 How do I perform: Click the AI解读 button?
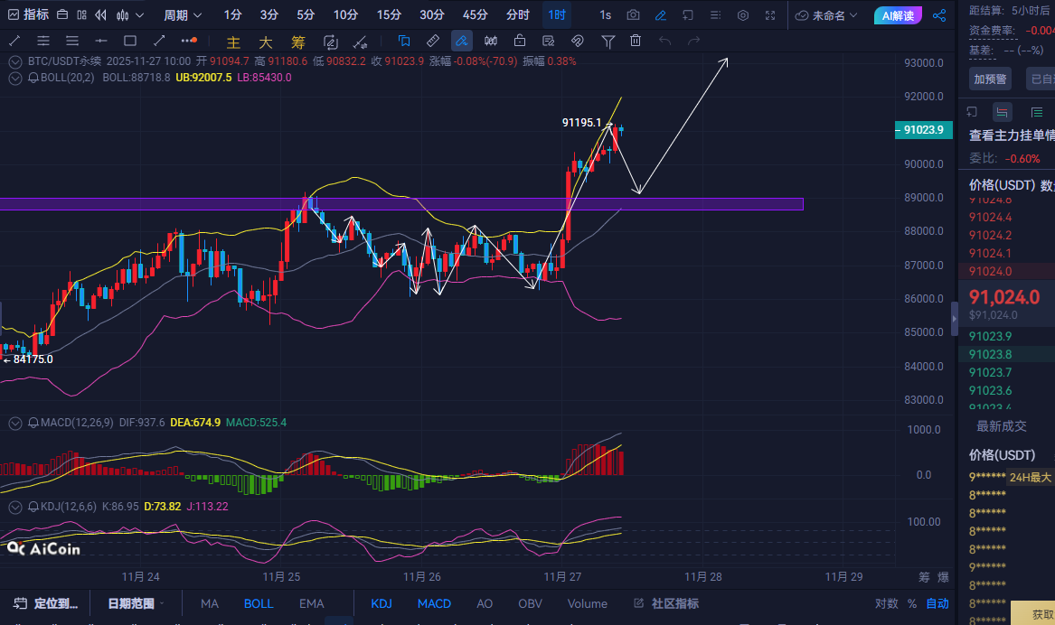click(x=899, y=15)
